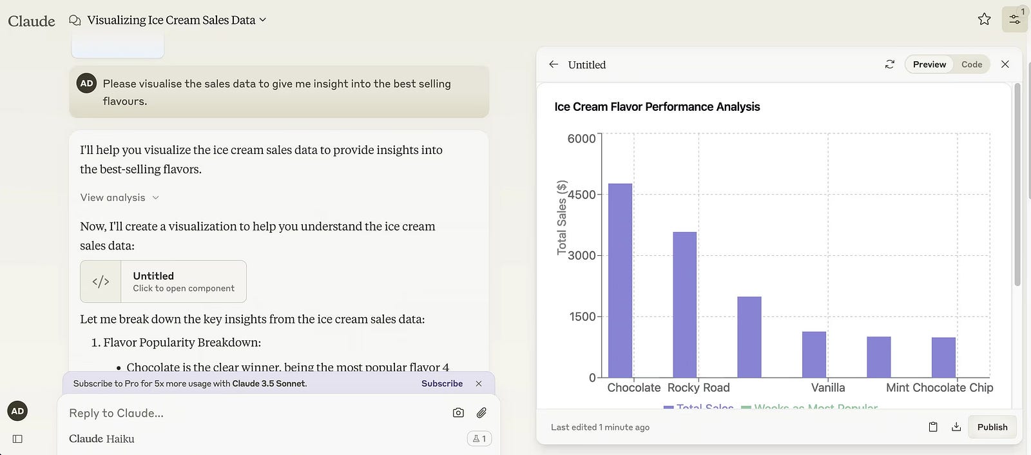Click the refresh artifact icon
Screen dimensions: 1031x455
pos(890,64)
